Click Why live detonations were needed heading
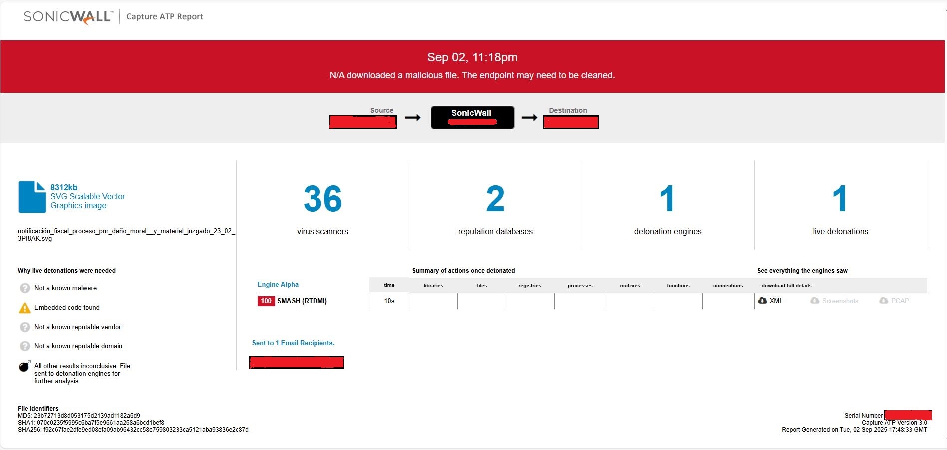Screen dimensions: 947x450 67,271
